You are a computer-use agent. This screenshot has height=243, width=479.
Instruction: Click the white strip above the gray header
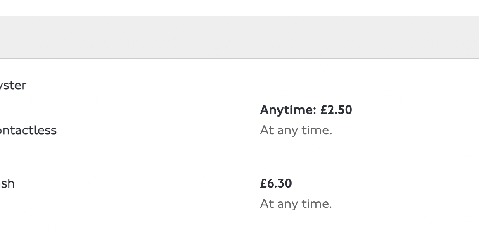tap(239, 7)
